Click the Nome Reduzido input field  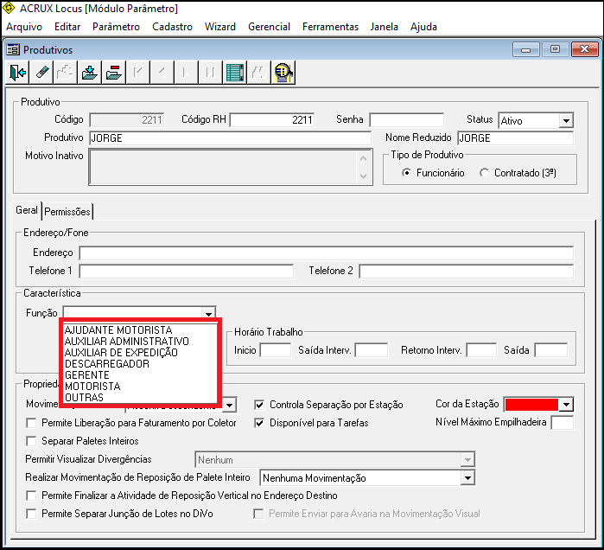coord(515,138)
